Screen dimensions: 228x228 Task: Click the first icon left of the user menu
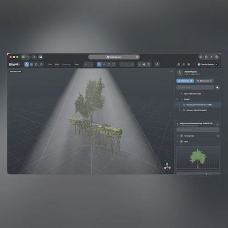click(178, 64)
